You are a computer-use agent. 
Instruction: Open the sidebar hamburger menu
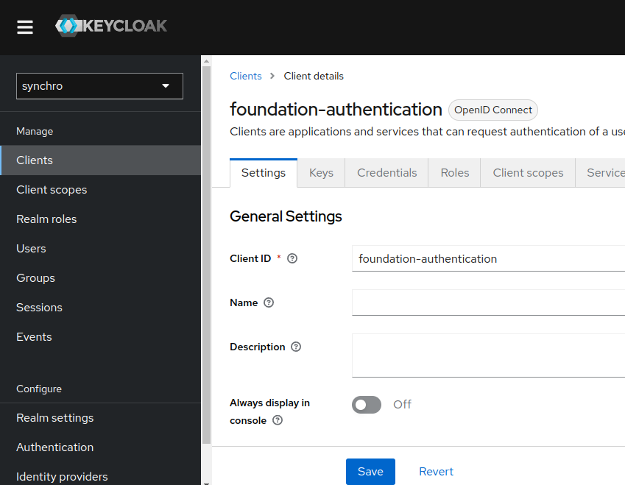[x=25, y=26]
